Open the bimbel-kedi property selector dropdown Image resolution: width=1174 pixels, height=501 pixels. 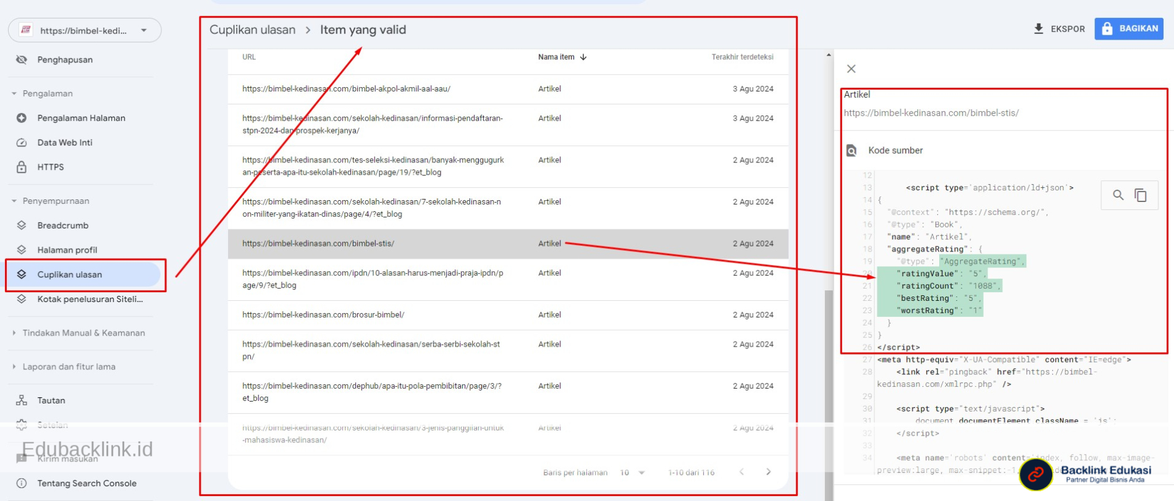coord(85,30)
